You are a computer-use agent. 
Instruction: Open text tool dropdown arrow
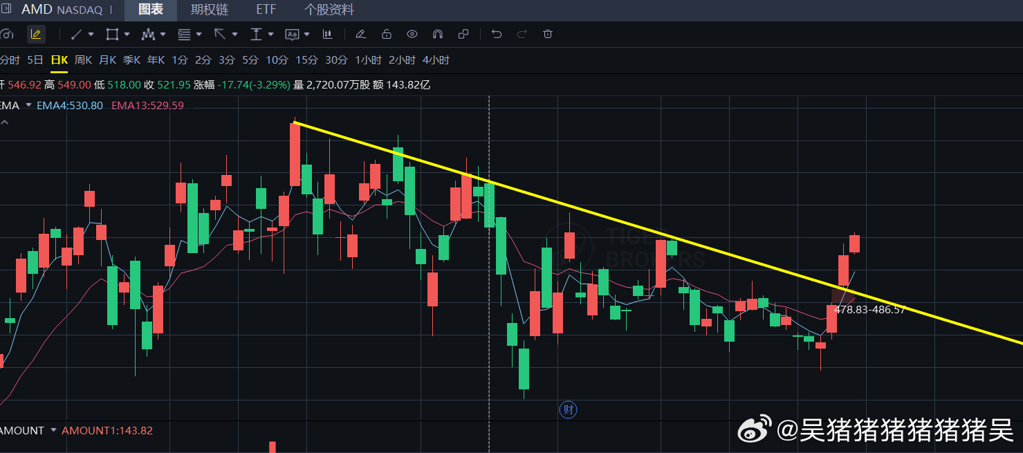point(306,34)
